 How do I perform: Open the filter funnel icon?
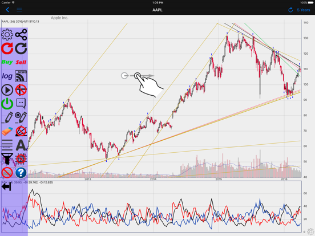[x=7, y=159]
